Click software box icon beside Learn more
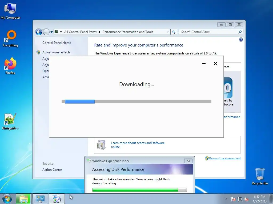Image resolution: width=273 pixels, height=204 pixels. [x=101, y=145]
